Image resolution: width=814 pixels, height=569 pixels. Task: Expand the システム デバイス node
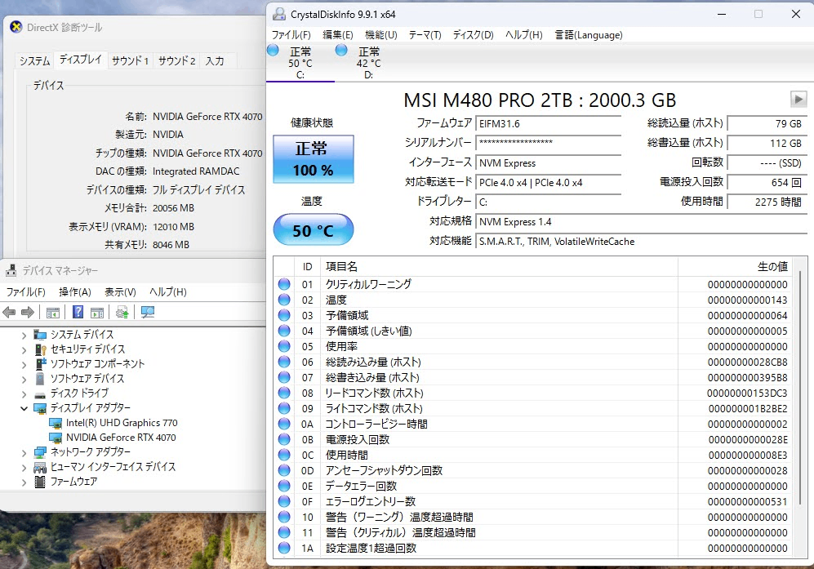pyautogui.click(x=24, y=336)
